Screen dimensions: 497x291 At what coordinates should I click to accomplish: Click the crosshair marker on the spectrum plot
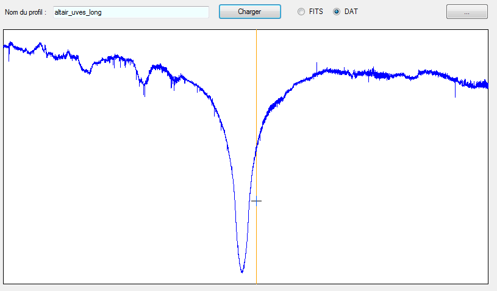point(256,201)
